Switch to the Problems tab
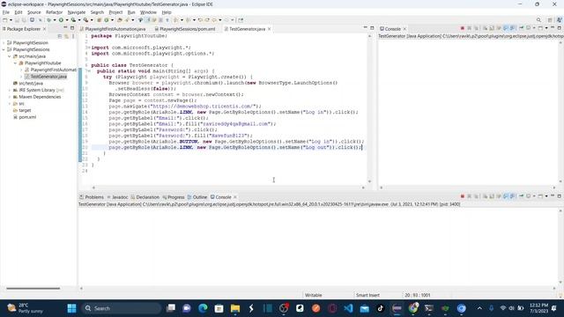Viewport: 564px width, 317px height. 92,197
